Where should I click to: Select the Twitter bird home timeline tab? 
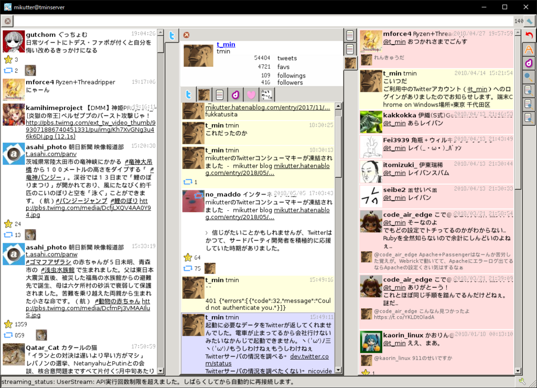(188, 94)
